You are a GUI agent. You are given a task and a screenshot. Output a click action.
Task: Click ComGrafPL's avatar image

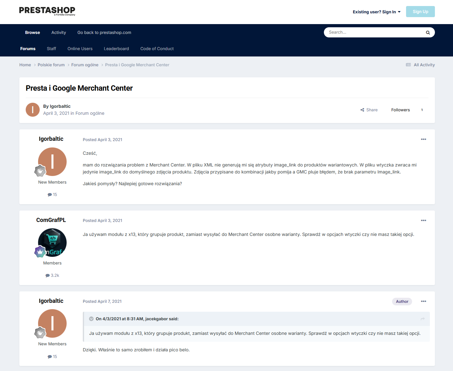coord(52,243)
